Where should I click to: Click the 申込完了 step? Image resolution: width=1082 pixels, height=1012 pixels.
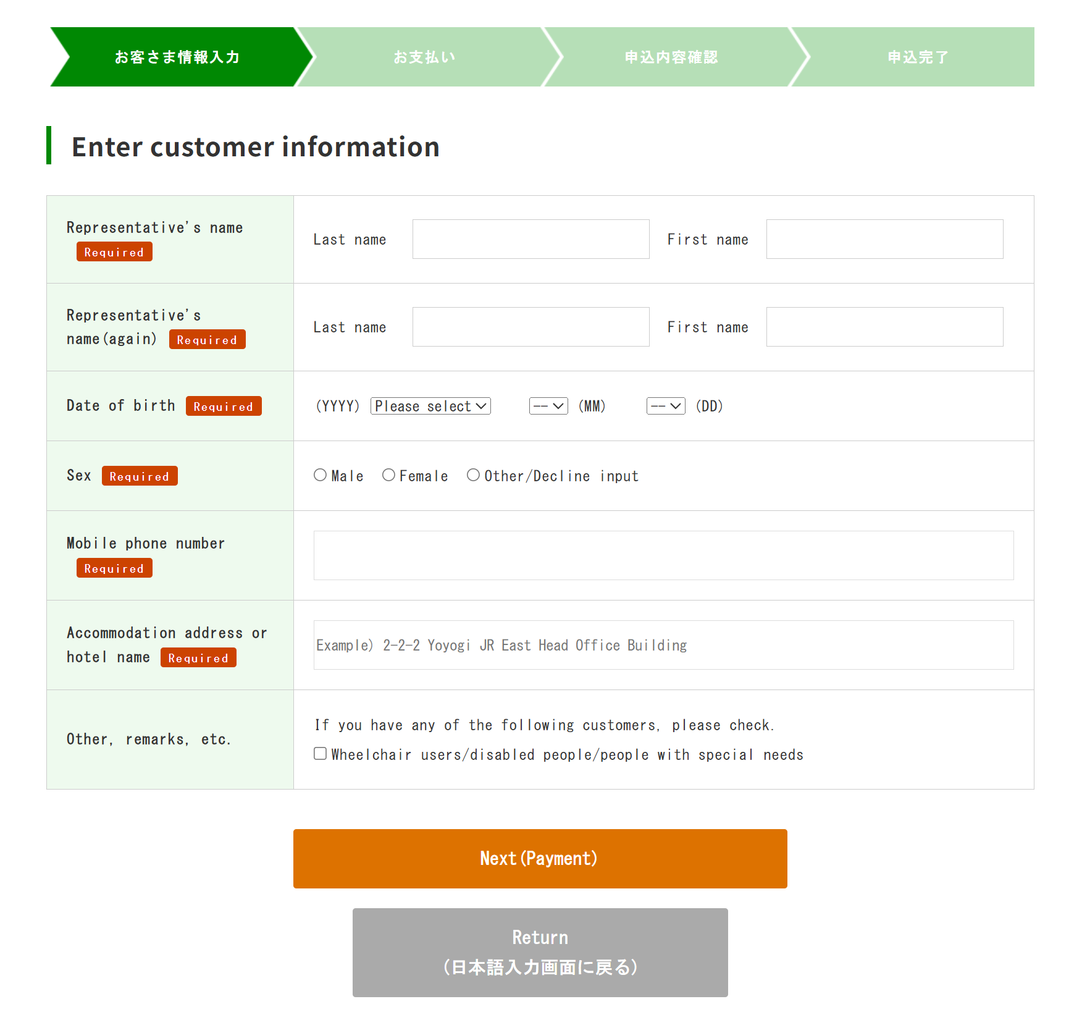[x=918, y=57]
